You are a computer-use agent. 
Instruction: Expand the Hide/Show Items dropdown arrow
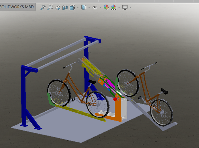pos(100,7)
